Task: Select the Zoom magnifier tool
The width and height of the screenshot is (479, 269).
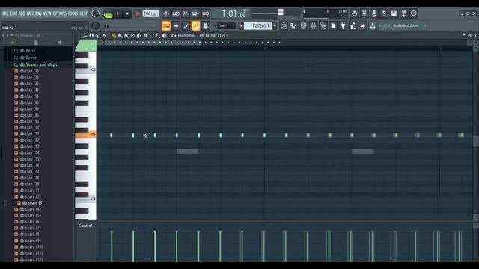Action: pyautogui.click(x=158, y=36)
